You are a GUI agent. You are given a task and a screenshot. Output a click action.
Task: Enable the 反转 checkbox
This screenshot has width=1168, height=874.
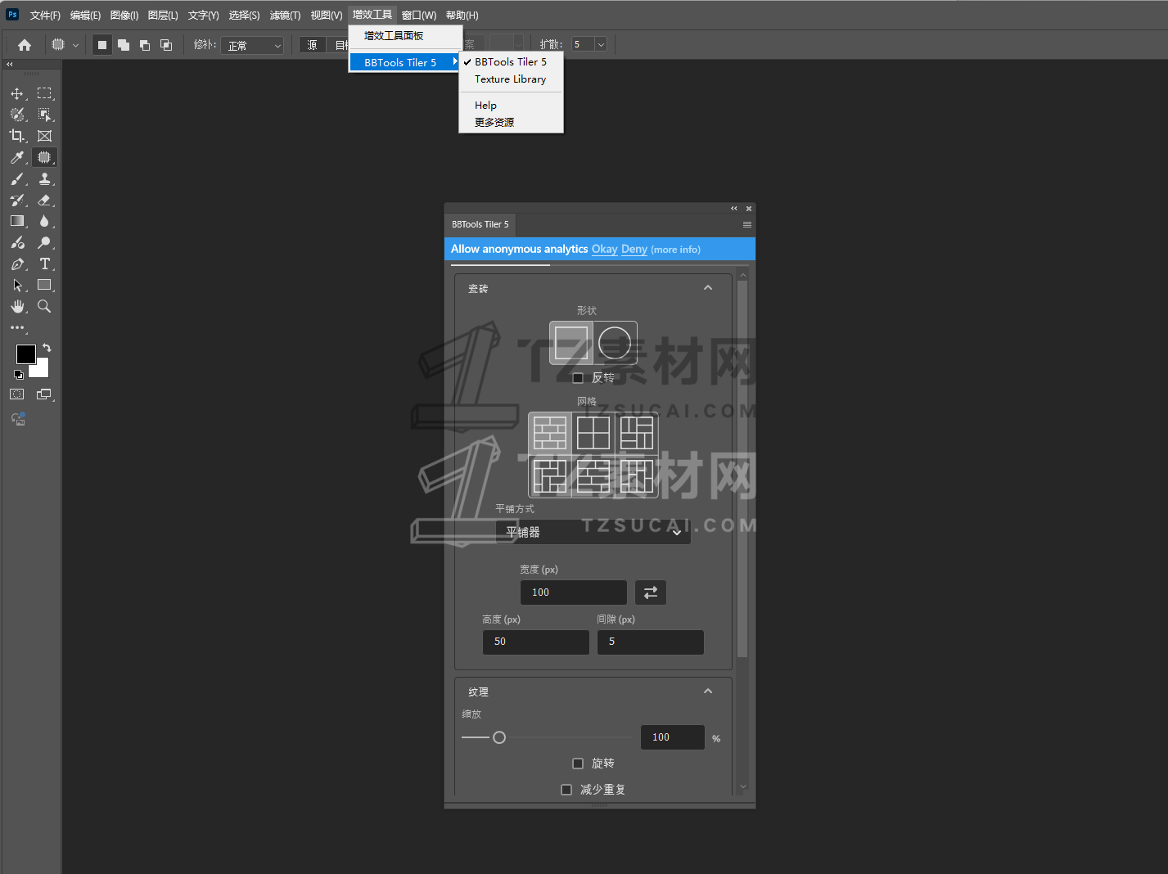578,378
